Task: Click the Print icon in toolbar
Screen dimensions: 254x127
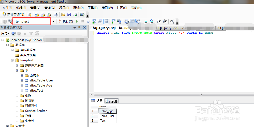Action: click(75, 14)
